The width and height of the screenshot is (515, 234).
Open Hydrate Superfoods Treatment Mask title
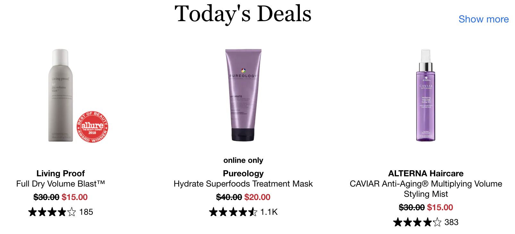(243, 184)
